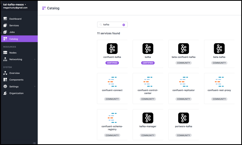Screen dimensions: 242x145
Task: Open the confluent-kafka package name
Action: point(112,57)
